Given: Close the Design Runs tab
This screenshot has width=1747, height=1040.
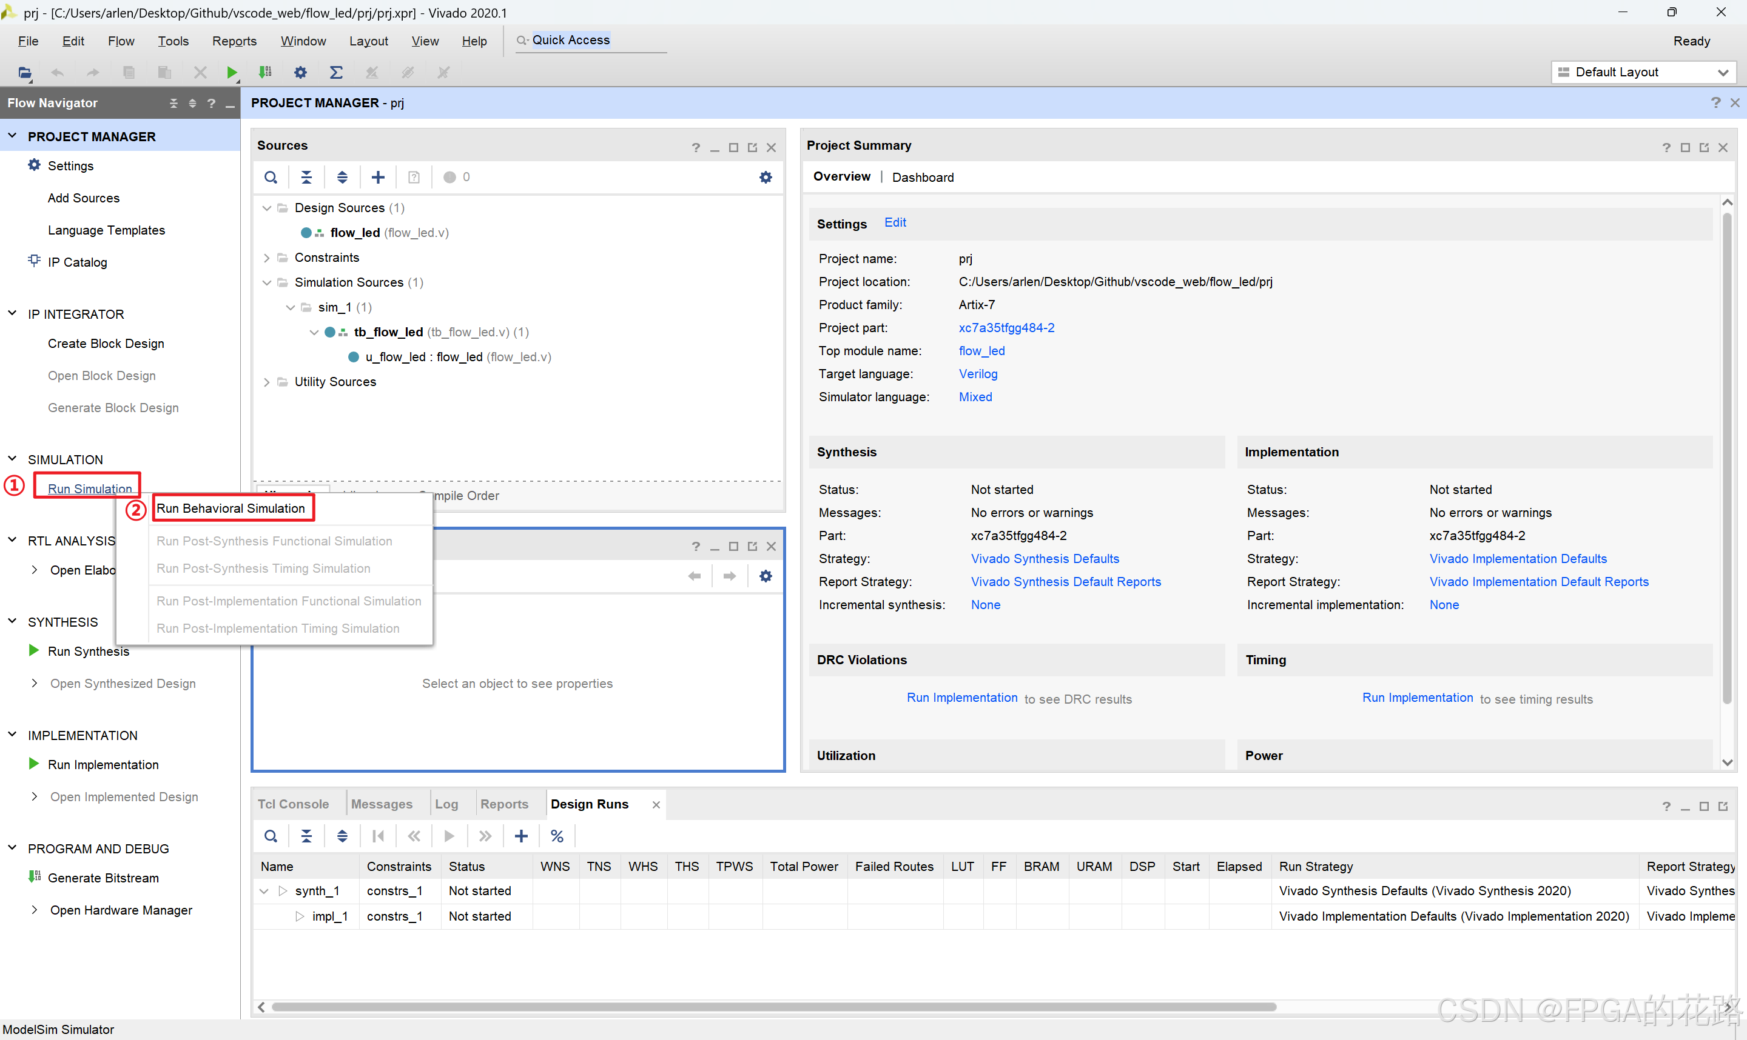Looking at the screenshot, I should point(656,805).
